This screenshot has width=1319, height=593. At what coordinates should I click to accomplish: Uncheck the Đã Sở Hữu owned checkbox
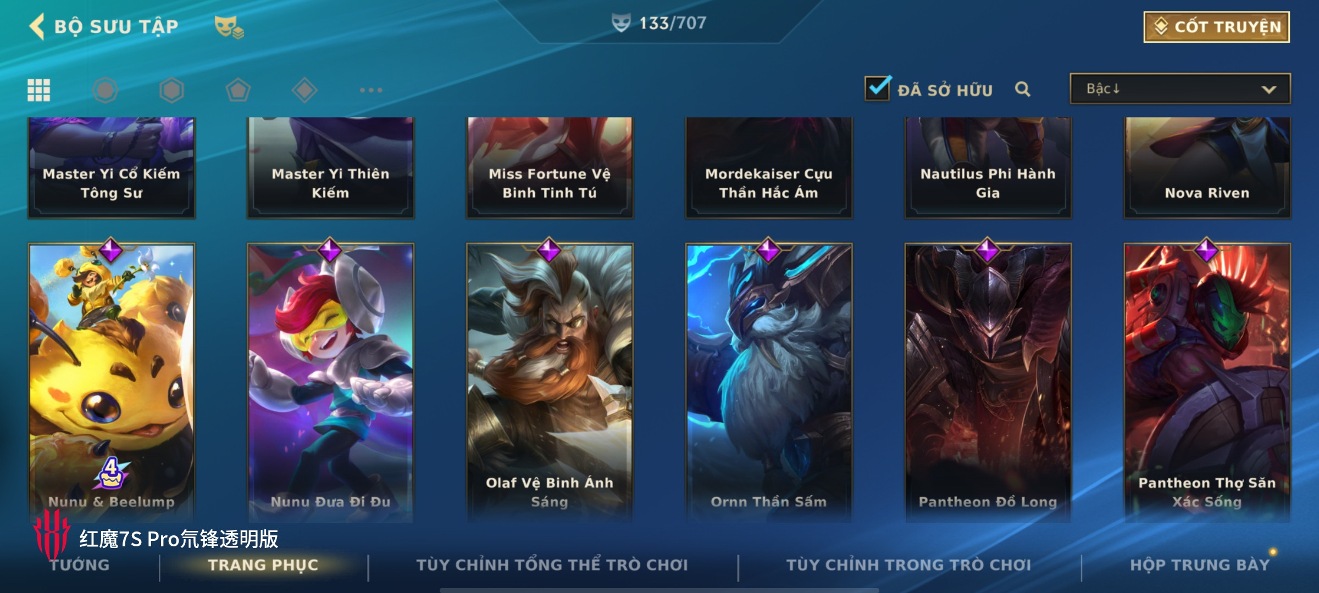[877, 88]
